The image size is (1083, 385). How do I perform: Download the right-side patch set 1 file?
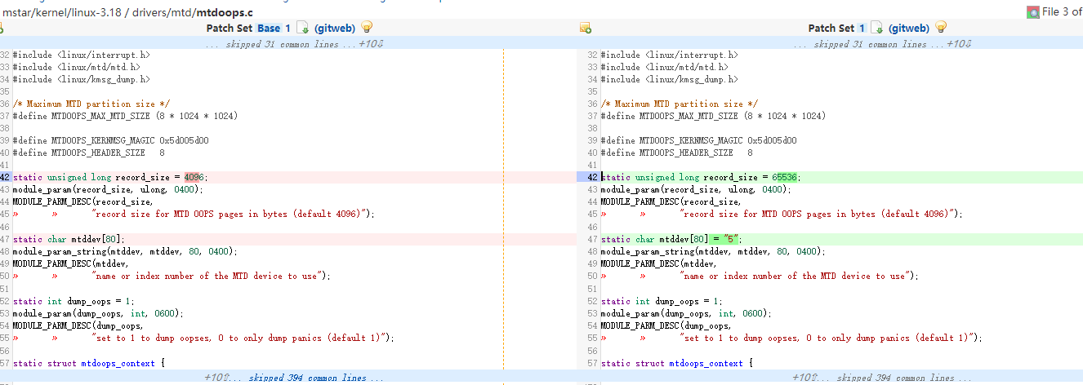tap(876, 28)
